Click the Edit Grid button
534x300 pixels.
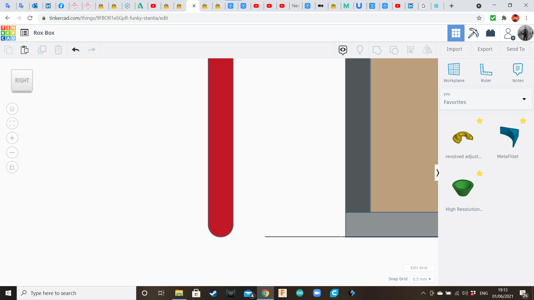[x=419, y=268]
